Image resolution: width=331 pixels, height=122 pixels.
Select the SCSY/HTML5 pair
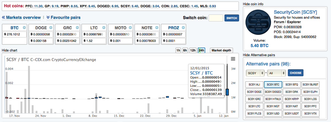pyautogui.click(x=273, y=99)
